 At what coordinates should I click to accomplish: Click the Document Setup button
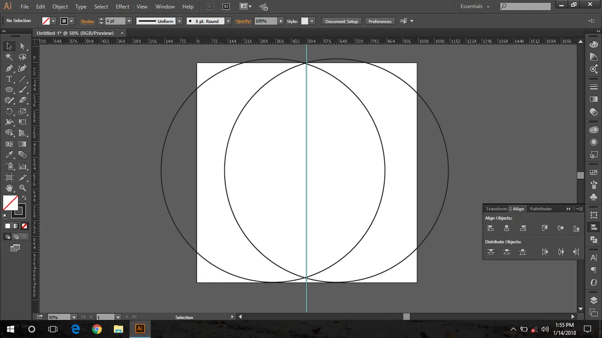341,21
